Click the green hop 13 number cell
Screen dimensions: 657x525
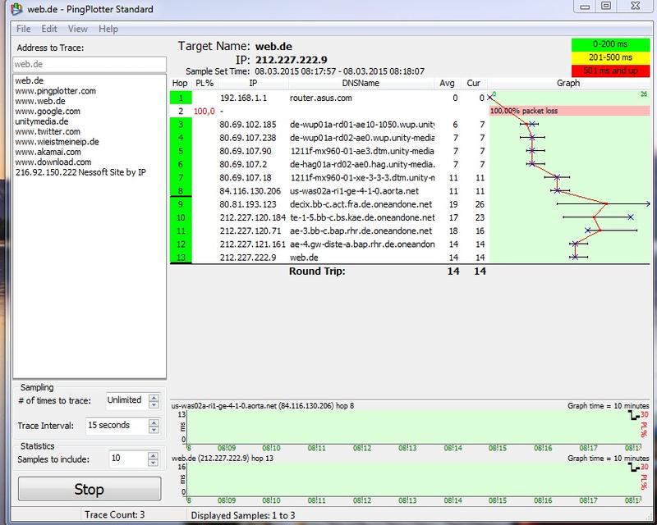[x=180, y=257]
